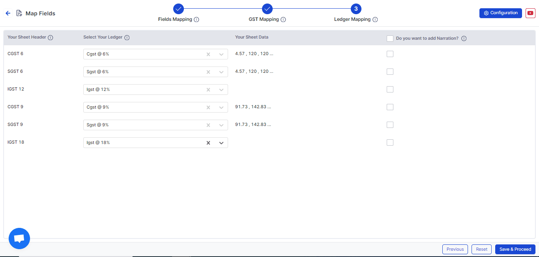Click the Previous button
The image size is (539, 257).
(x=455, y=249)
